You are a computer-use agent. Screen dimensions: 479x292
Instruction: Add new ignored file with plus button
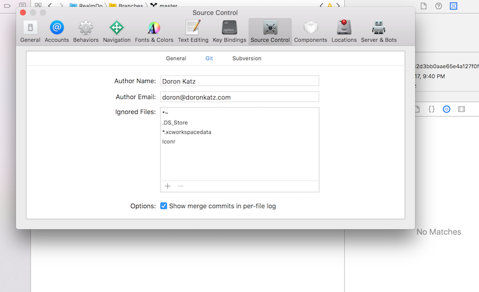[x=167, y=186]
